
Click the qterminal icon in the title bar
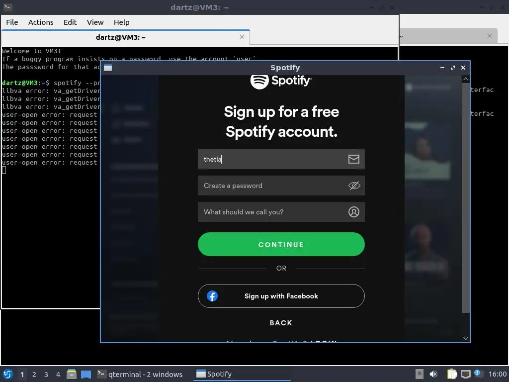coord(7,7)
